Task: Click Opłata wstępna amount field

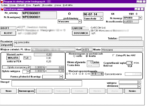Action: (x=55, y=71)
